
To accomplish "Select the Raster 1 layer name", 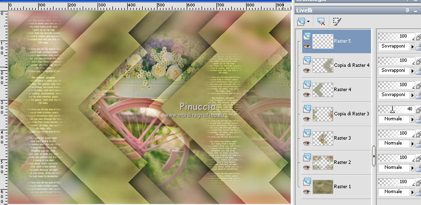I will [x=342, y=187].
